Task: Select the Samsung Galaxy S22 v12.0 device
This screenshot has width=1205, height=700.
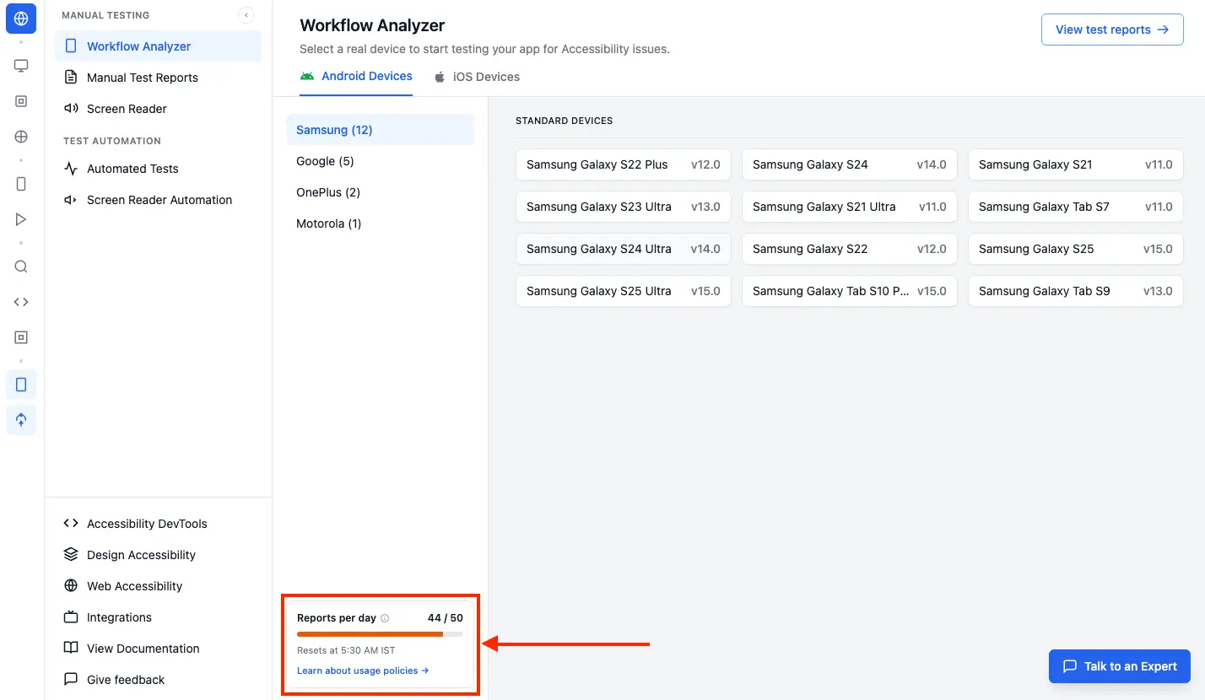Action: (850, 249)
